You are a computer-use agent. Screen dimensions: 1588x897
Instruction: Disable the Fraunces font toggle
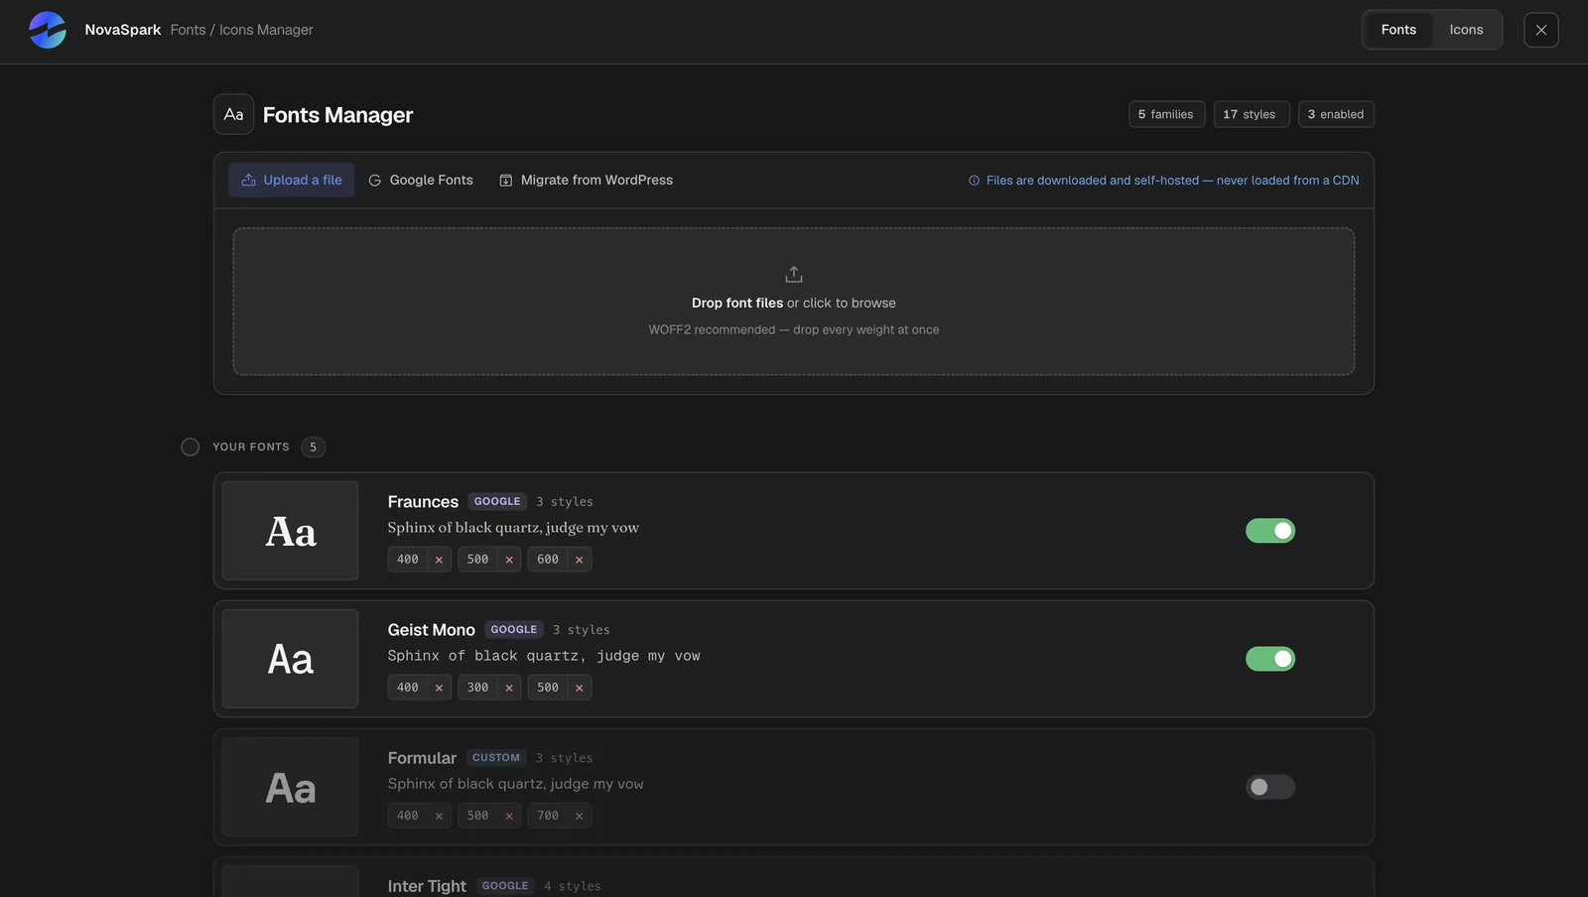click(1270, 531)
